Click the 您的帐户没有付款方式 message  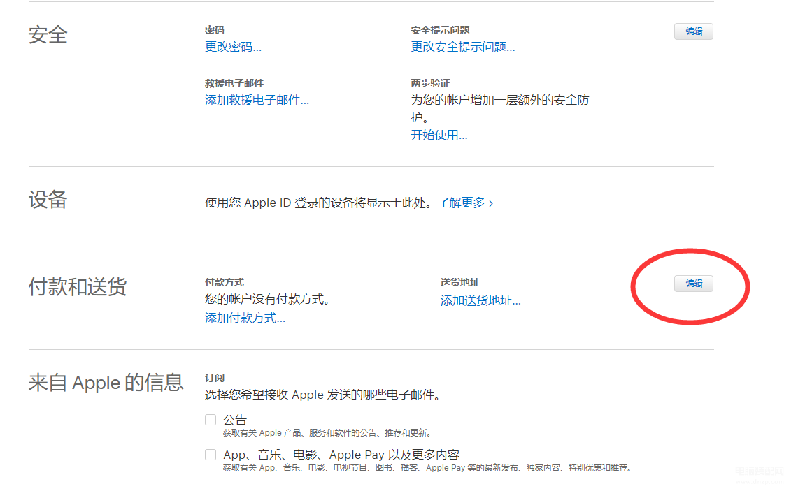tap(267, 300)
